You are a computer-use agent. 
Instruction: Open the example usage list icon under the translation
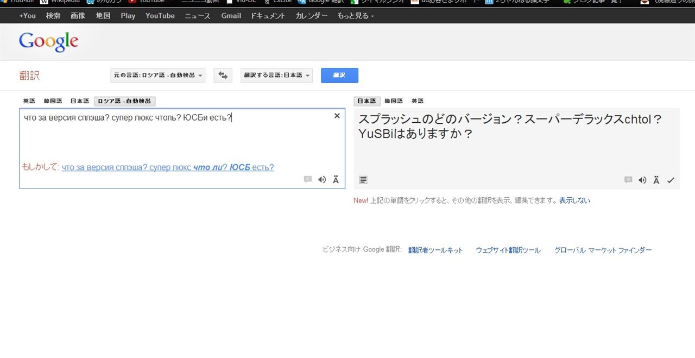point(363,180)
